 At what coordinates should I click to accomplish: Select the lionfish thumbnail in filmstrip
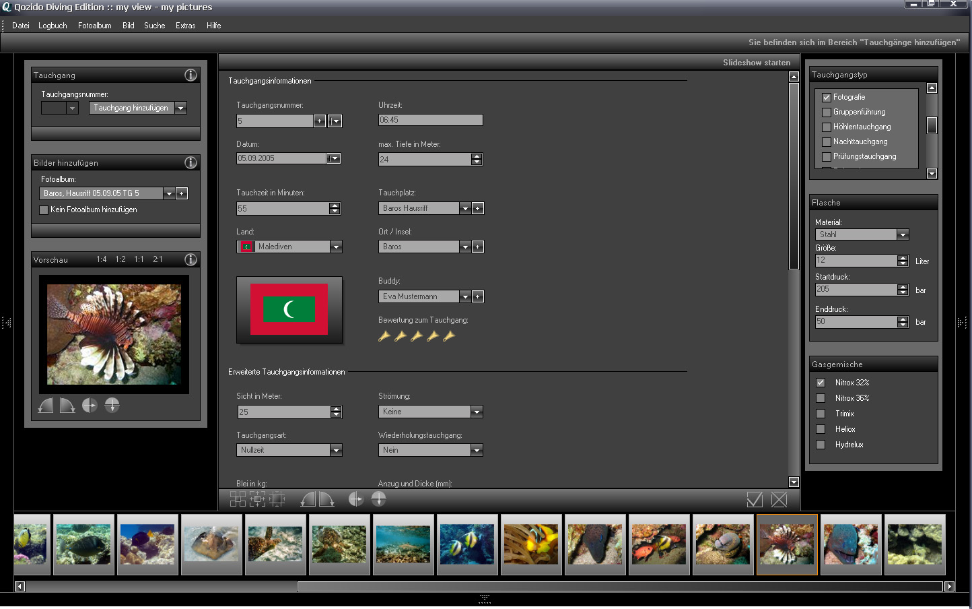pyautogui.click(x=787, y=544)
